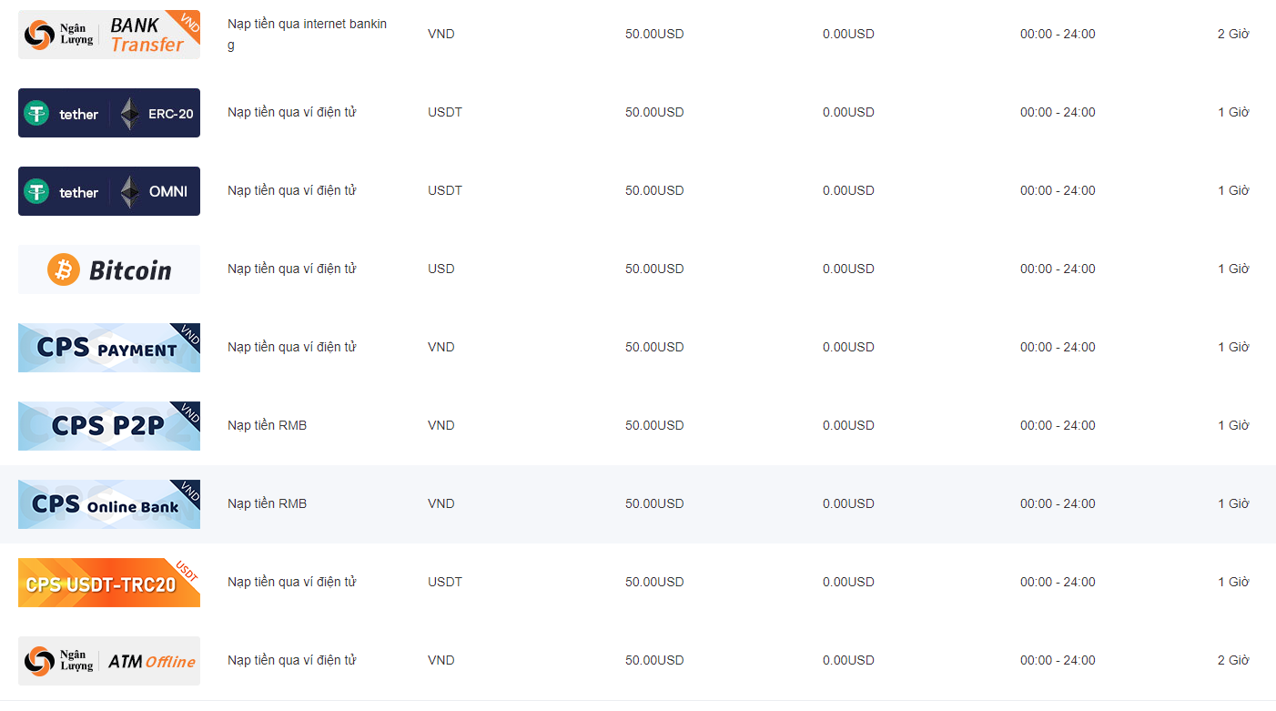The image size is (1276, 711).
Task: Click '2 Giờ' in the Bank Transfer row
Action: pos(1233,34)
